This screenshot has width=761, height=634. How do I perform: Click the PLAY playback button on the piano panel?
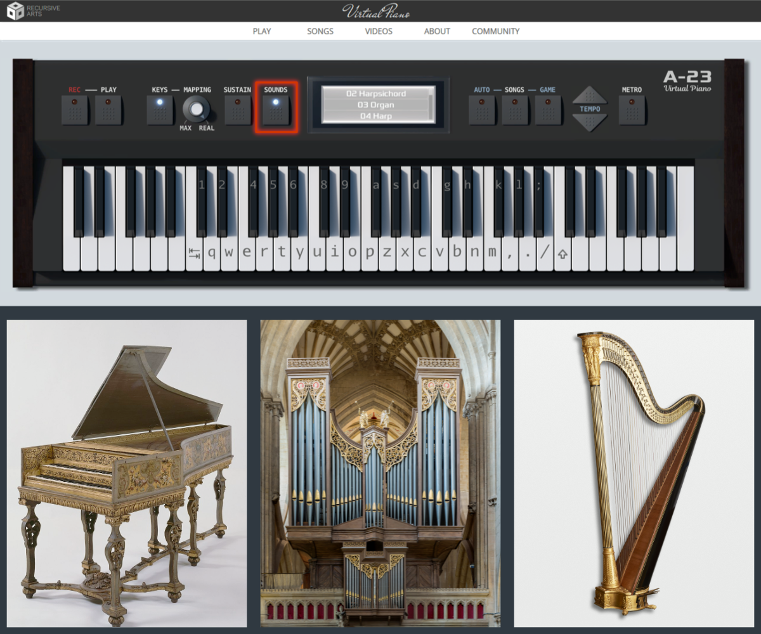[x=108, y=110]
